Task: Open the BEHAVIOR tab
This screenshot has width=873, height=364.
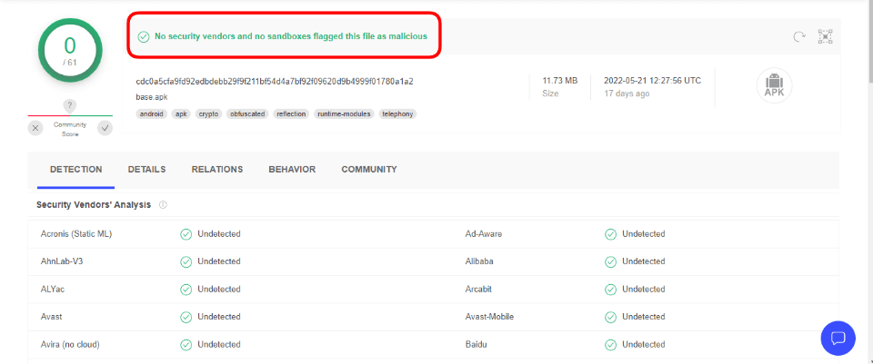Action: point(292,170)
